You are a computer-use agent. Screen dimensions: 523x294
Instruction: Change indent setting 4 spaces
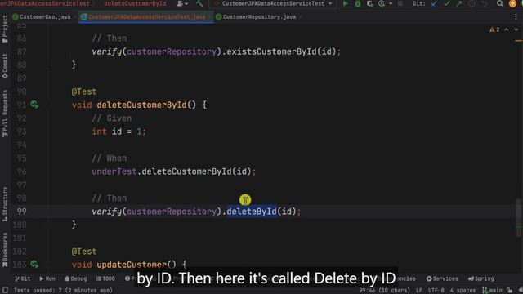click(463, 291)
